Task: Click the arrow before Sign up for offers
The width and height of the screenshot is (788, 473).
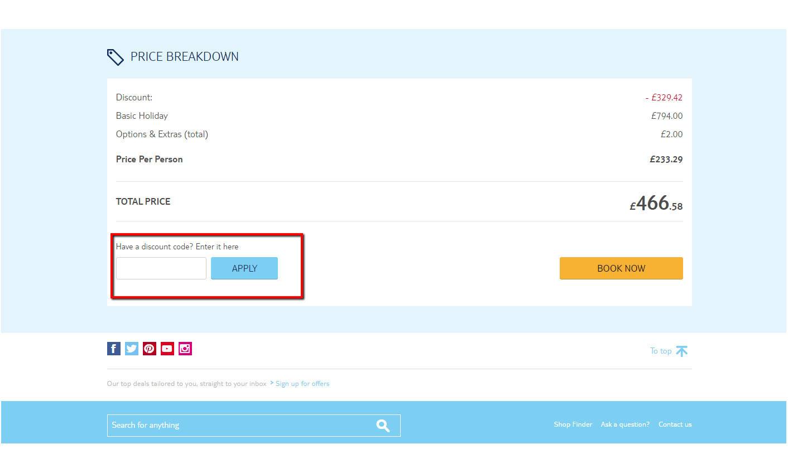Action: (272, 383)
